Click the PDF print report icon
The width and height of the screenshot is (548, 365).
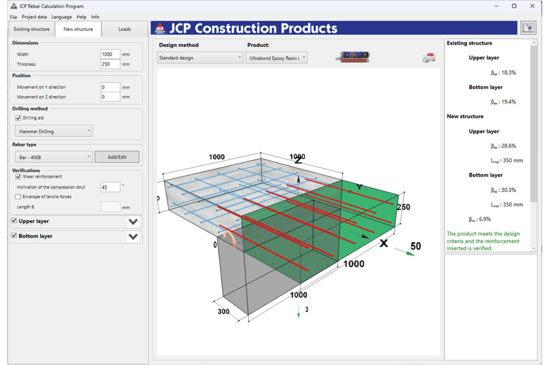click(x=429, y=58)
